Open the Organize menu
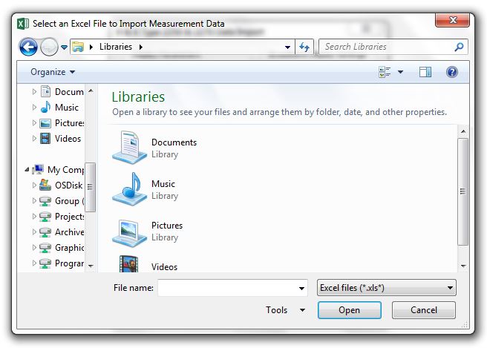The width and height of the screenshot is (487, 348). (x=53, y=72)
